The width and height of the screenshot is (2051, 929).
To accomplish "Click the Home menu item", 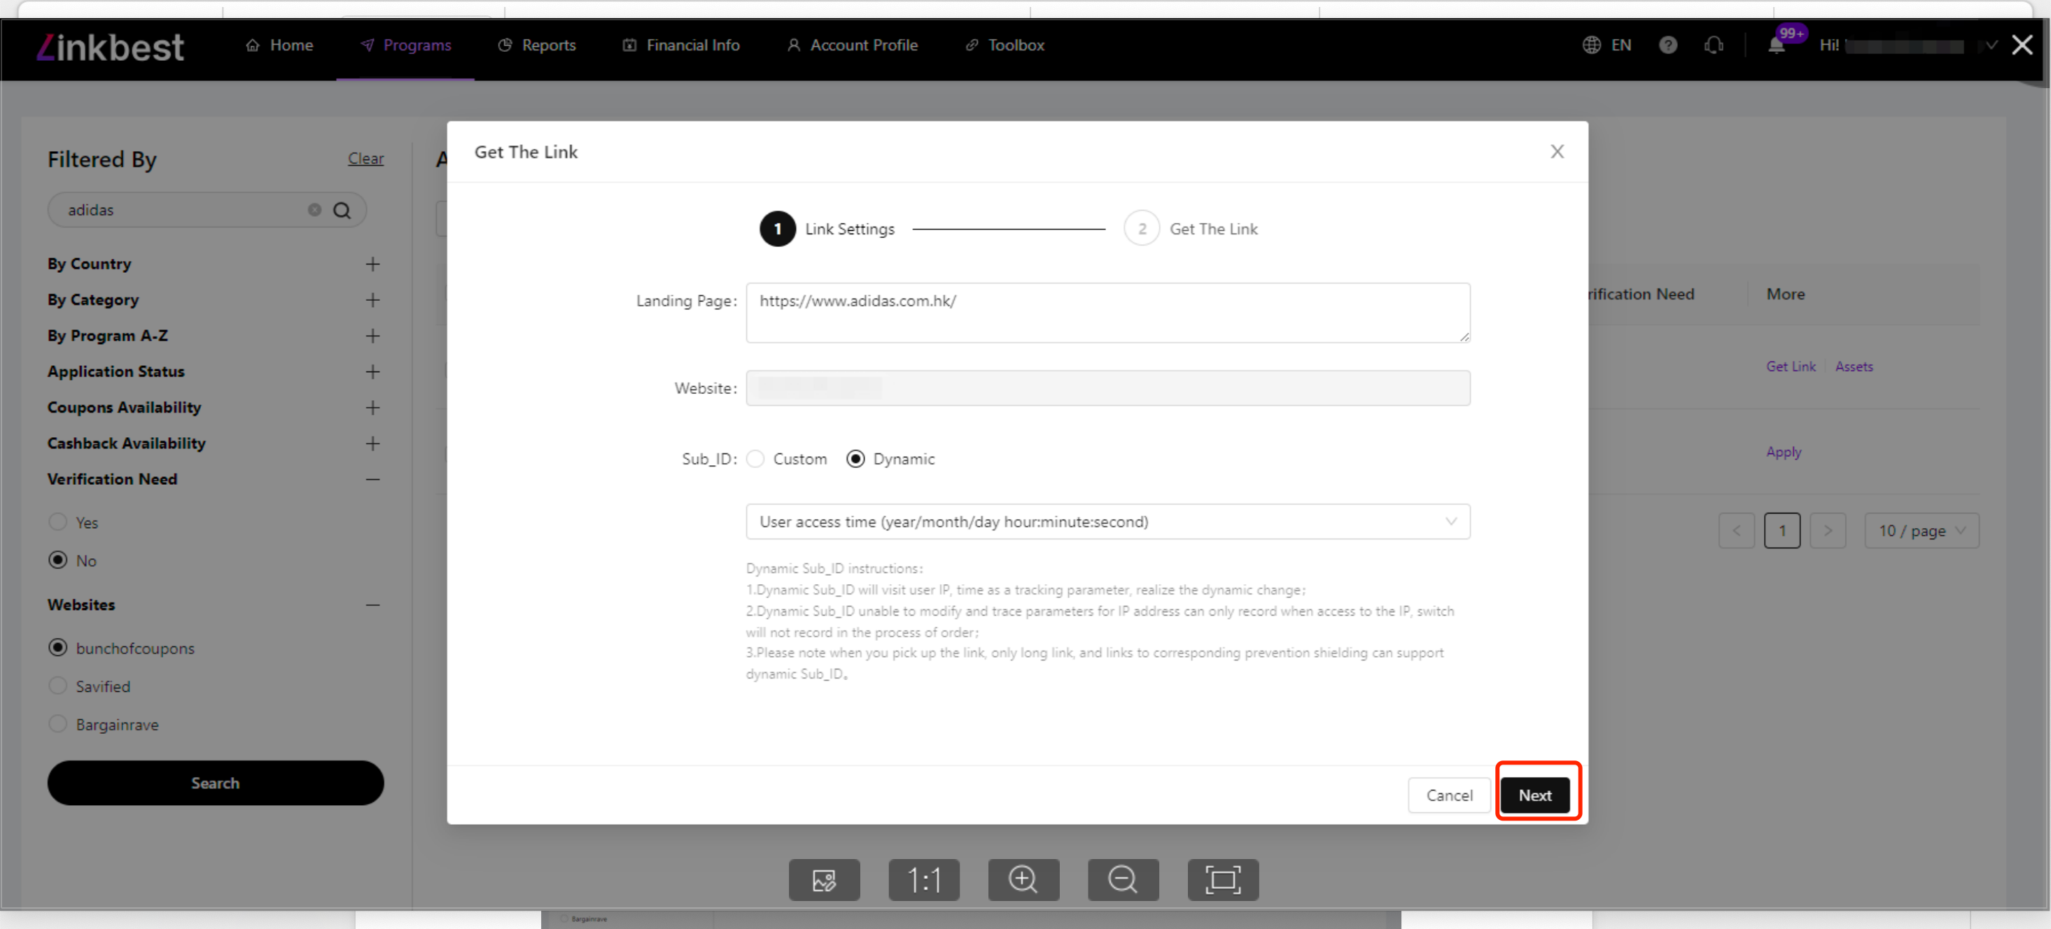I will pyautogui.click(x=279, y=45).
